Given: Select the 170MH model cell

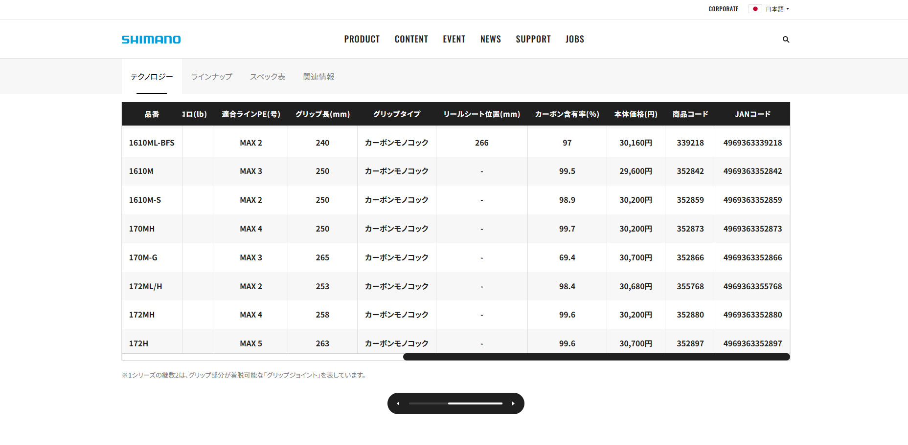Looking at the screenshot, I should pos(152,229).
